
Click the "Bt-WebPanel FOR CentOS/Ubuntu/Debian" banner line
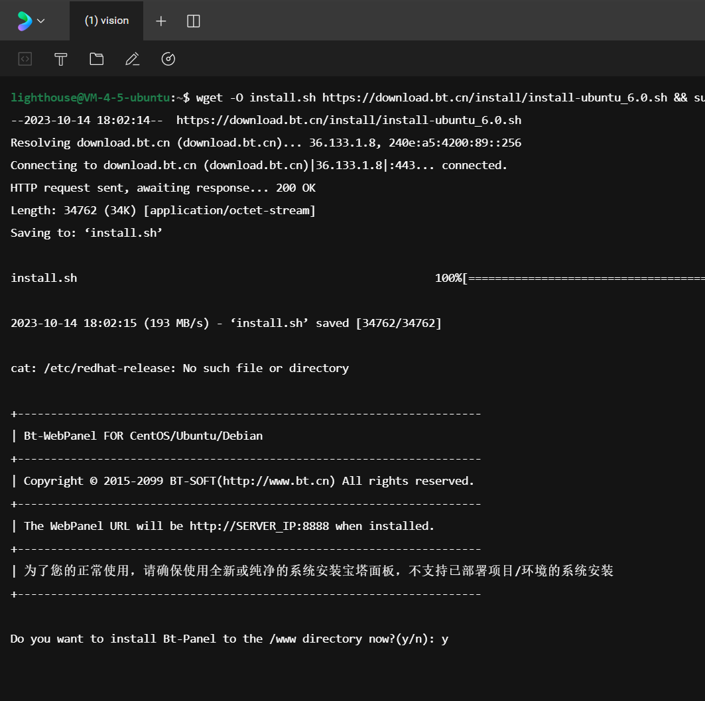coord(143,436)
